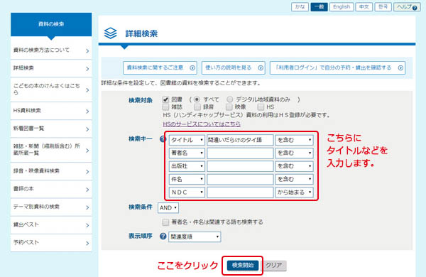This screenshot has height=277, width=426.
Task: Click the 一般 display mode button
Action: click(x=319, y=7)
